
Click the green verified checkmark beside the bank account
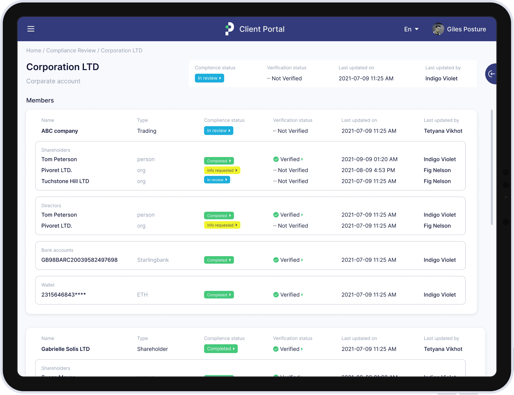[276, 260]
